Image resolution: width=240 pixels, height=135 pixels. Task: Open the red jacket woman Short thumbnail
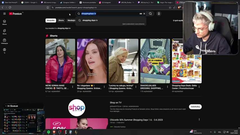point(60,61)
